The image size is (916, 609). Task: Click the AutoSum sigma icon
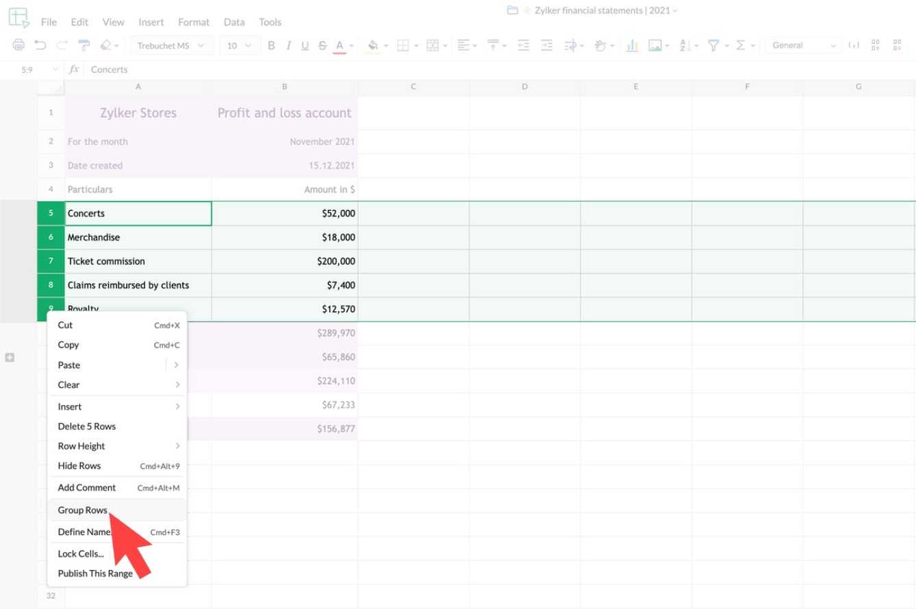tap(740, 46)
